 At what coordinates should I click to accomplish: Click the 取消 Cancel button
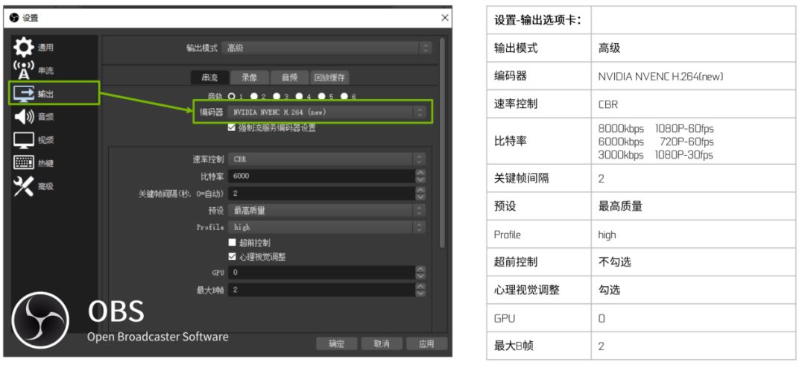[x=382, y=344]
